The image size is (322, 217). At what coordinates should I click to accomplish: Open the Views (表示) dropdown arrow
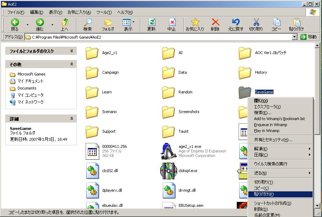(x=134, y=22)
